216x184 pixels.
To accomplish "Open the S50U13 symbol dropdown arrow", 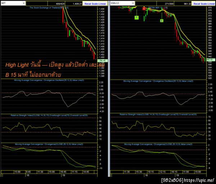I will (133, 3).
